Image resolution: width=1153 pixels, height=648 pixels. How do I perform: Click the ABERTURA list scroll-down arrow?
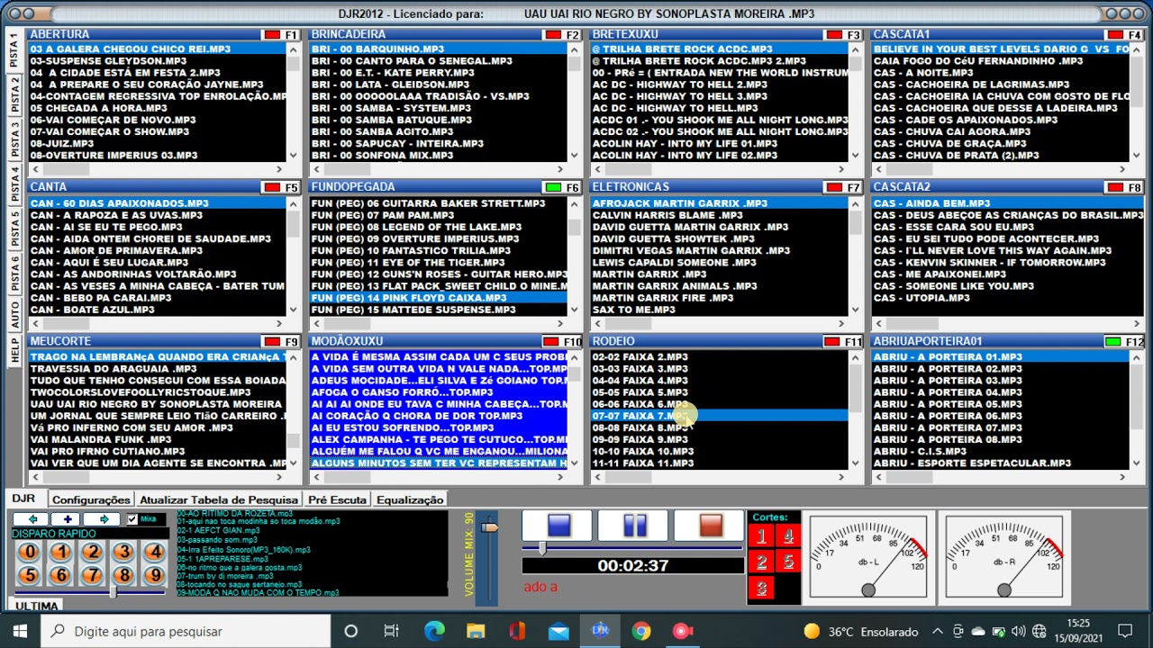click(x=294, y=155)
